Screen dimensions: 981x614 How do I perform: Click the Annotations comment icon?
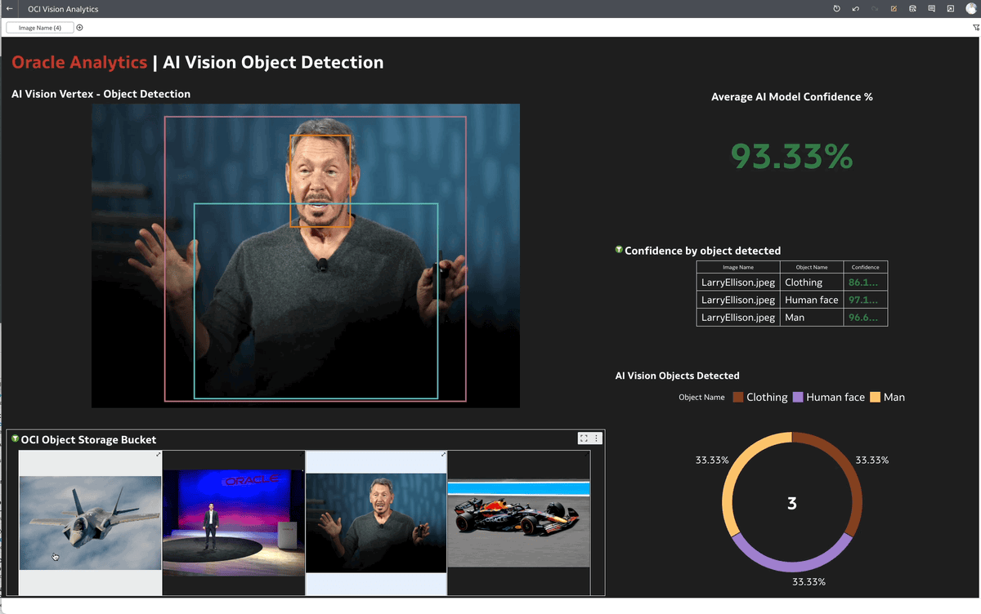[932, 9]
